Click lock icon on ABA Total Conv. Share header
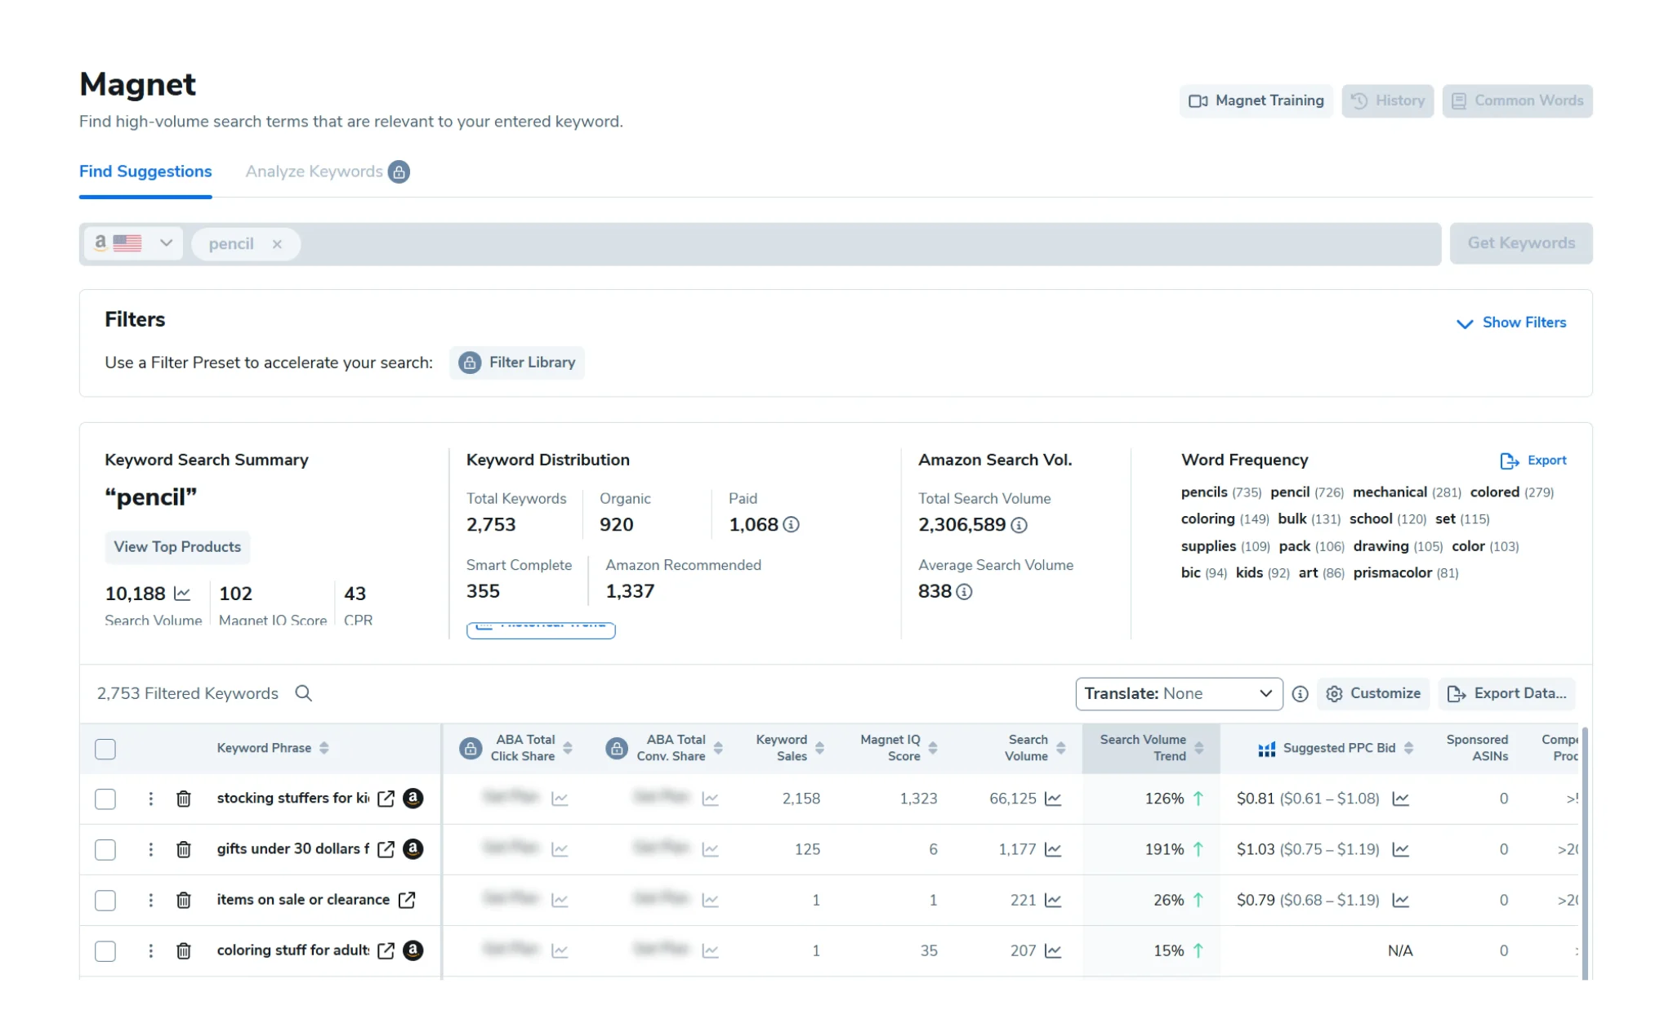 click(617, 749)
